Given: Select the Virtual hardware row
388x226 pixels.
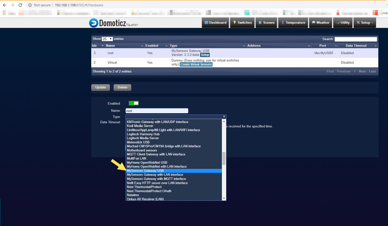Looking at the screenshot, I should (235, 63).
